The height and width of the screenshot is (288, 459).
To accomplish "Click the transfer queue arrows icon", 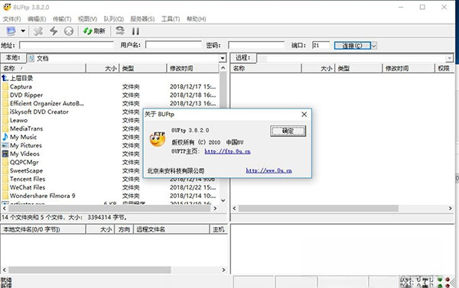I will 120,31.
